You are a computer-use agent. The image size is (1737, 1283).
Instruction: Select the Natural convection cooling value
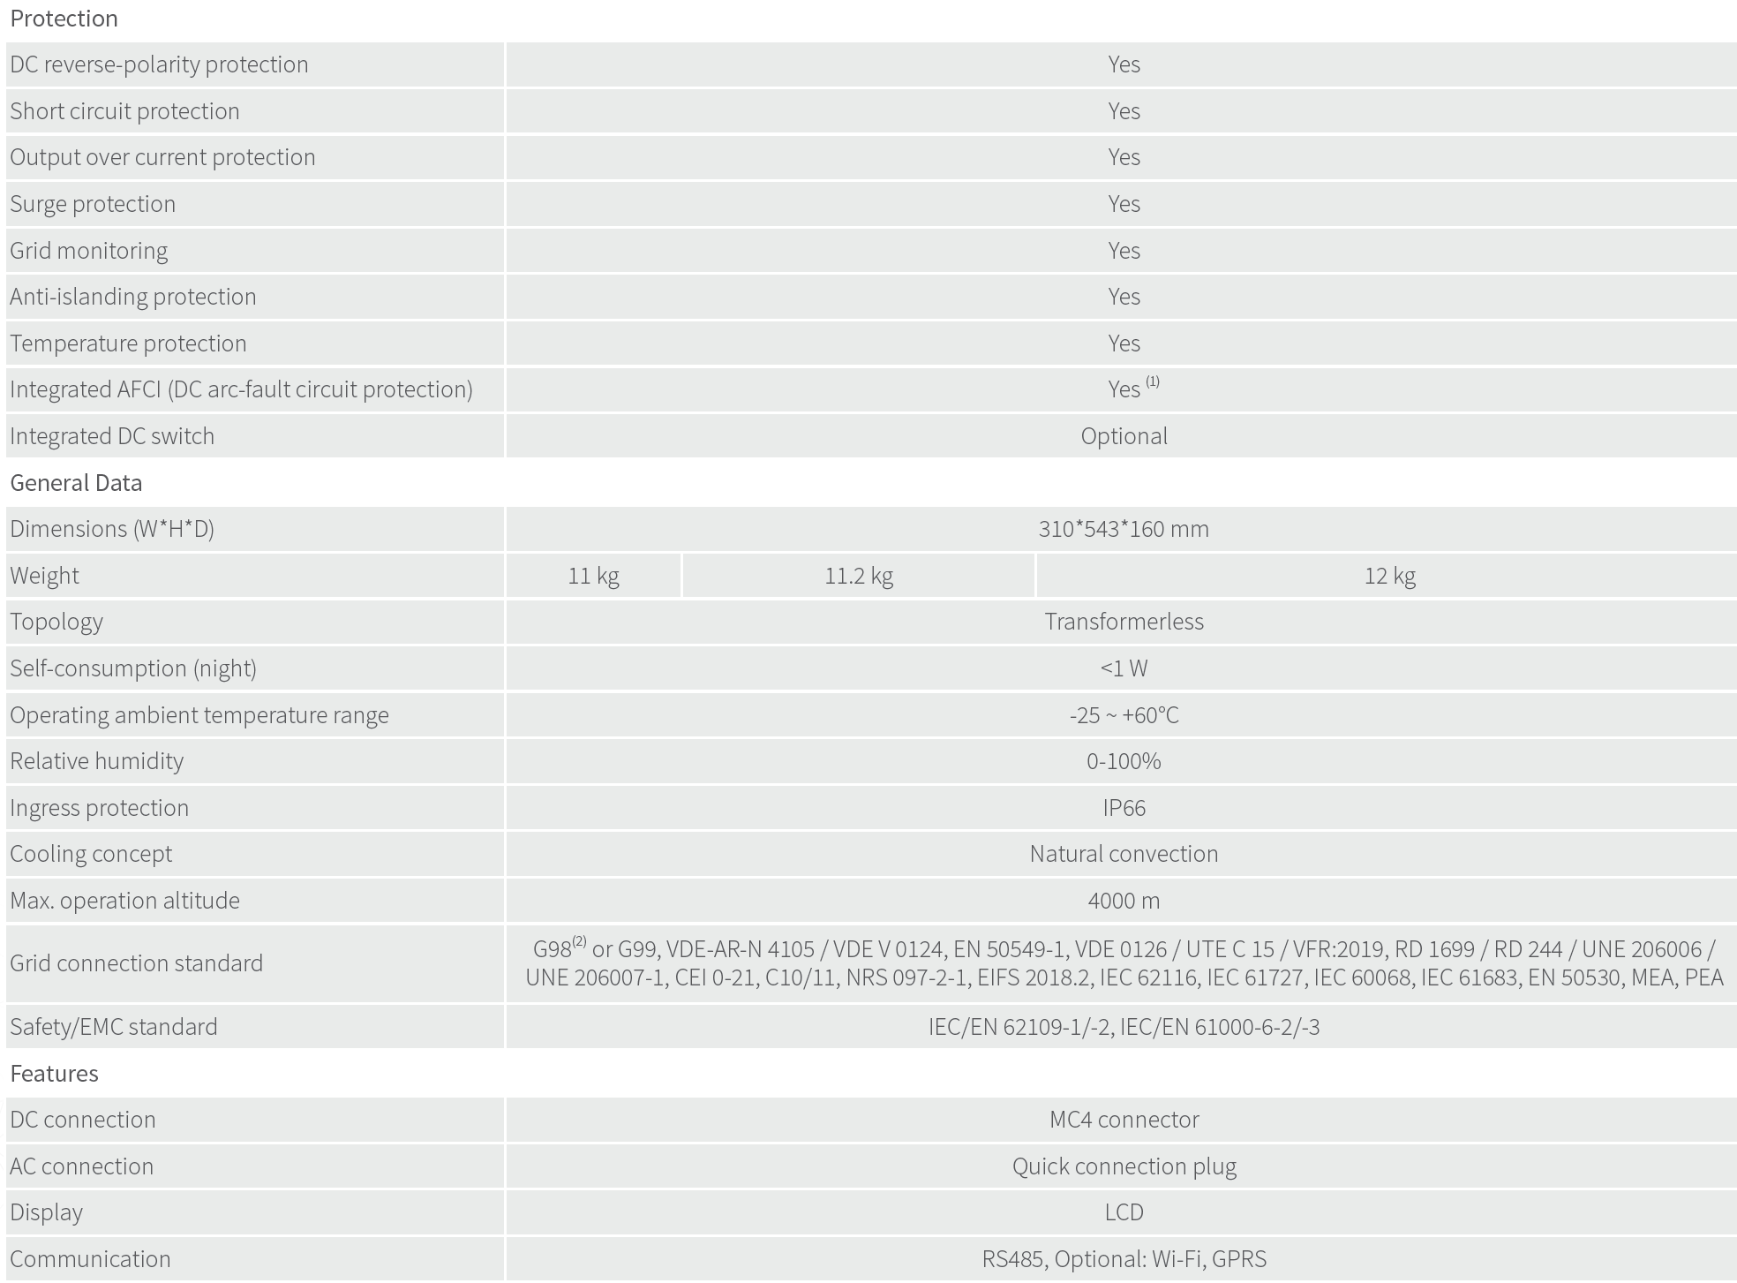1124,854
